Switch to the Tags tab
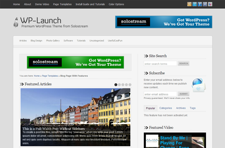 pyautogui.click(x=193, y=108)
